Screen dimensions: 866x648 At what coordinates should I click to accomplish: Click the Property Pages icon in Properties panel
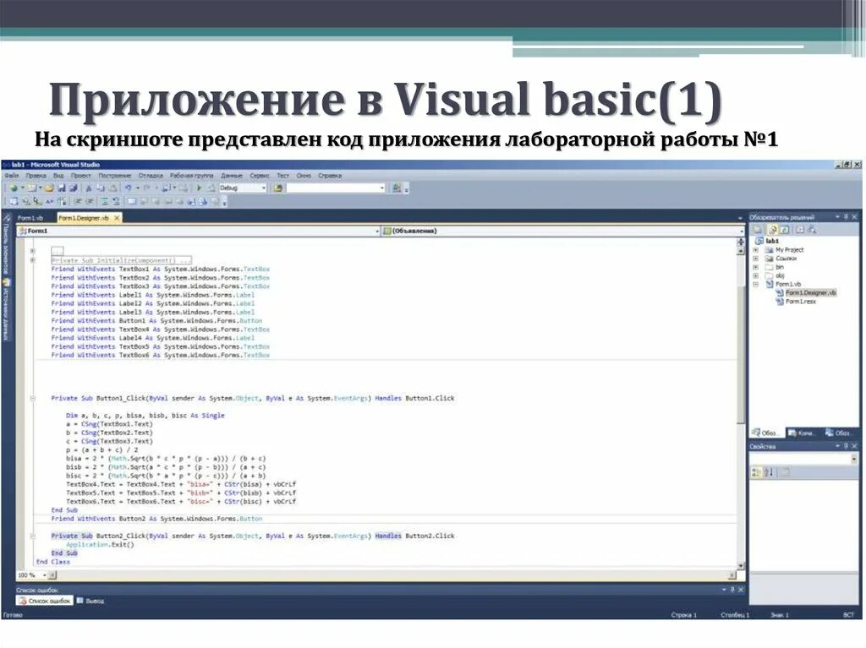click(x=785, y=472)
